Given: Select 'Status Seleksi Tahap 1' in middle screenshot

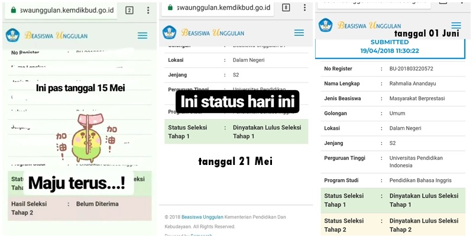Looking at the screenshot, I should click(187, 131).
